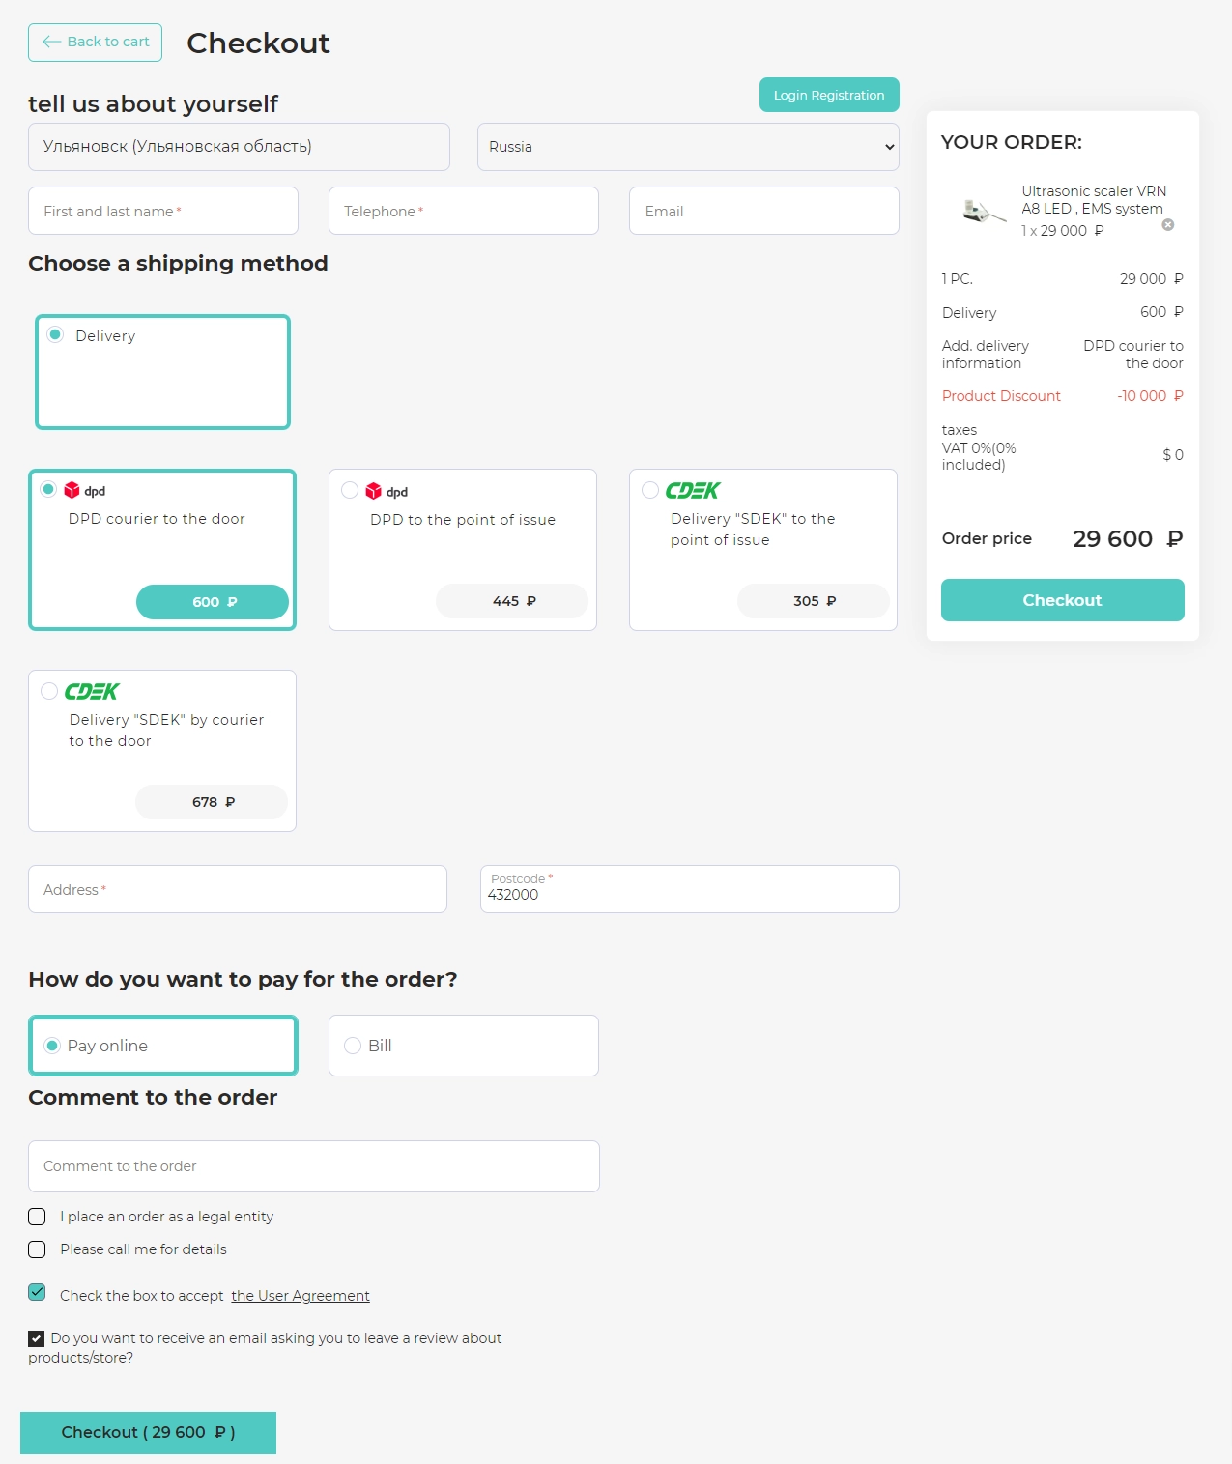
Task: Select Bill payment method
Action: [353, 1046]
